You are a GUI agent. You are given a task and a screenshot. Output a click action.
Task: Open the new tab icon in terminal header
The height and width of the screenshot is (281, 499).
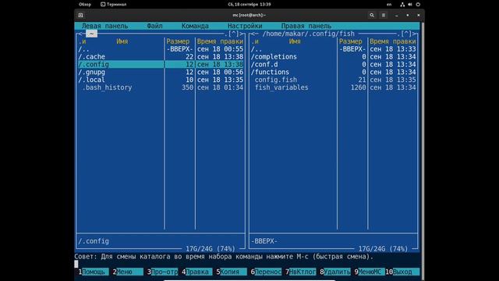(x=80, y=15)
